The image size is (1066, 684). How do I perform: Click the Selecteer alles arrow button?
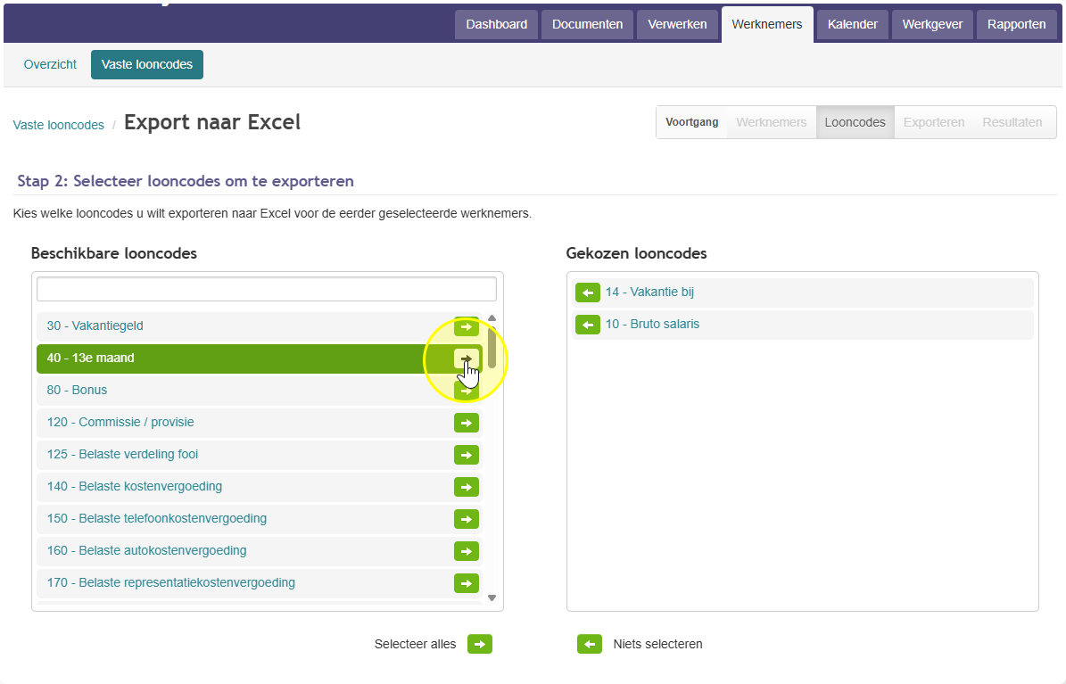coord(479,644)
